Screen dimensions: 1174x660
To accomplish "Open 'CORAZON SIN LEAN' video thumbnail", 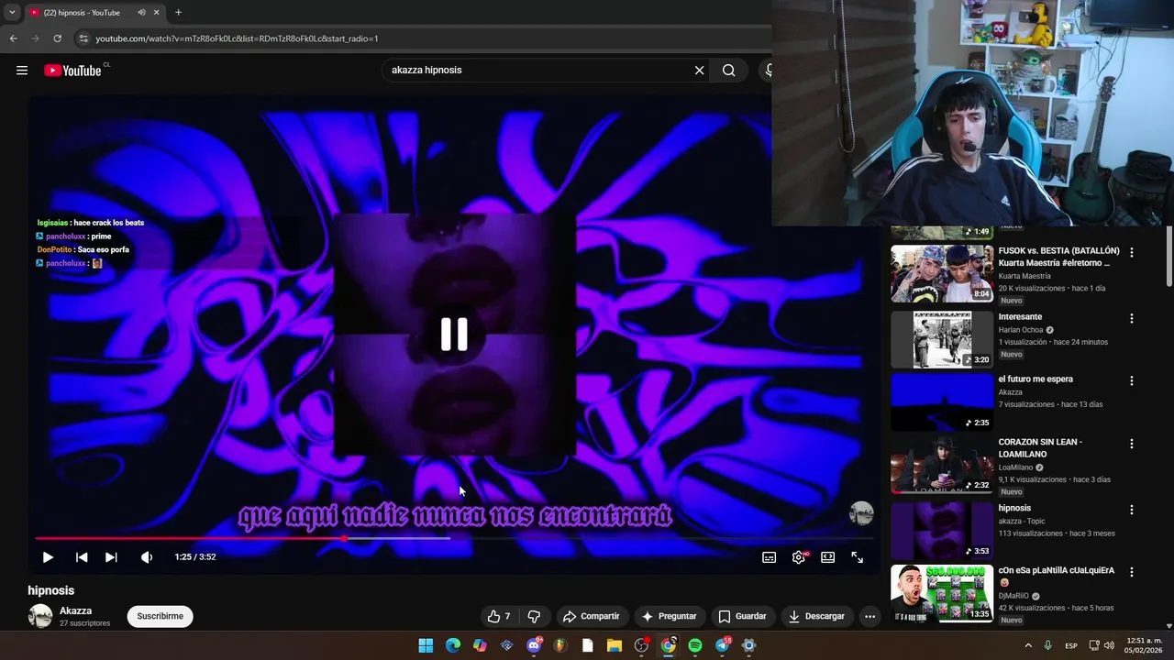I will (x=942, y=465).
